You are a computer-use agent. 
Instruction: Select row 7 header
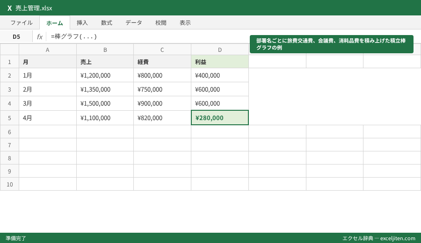click(9, 145)
